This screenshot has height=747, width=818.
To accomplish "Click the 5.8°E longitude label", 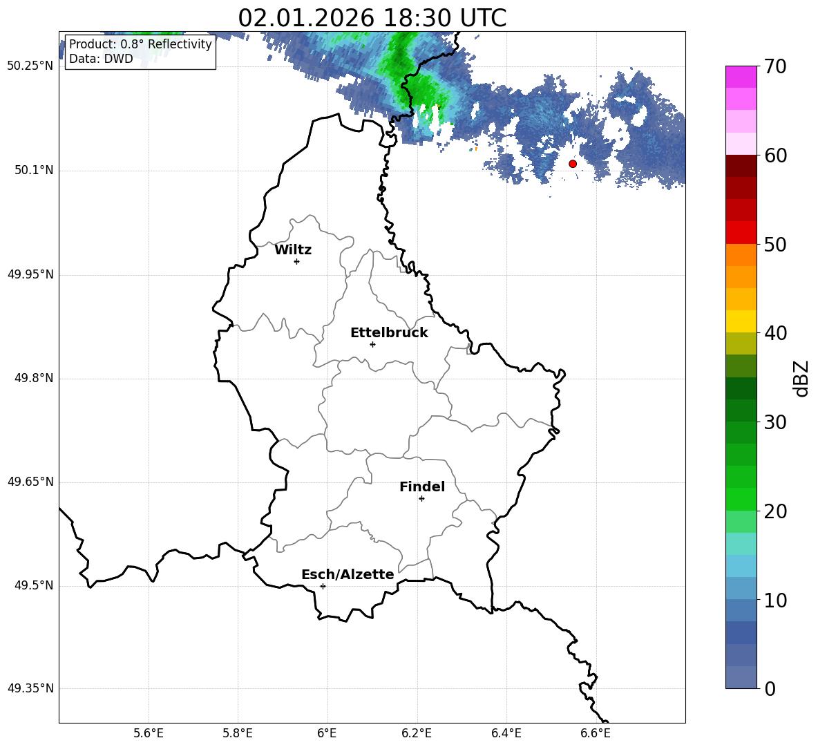I will (238, 733).
